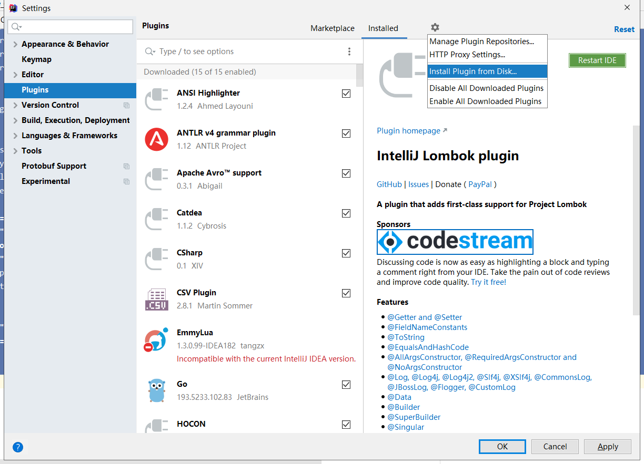644x464 pixels.
Task: Disable the ANSI Highlighter plugin checkbox
Action: coord(346,94)
